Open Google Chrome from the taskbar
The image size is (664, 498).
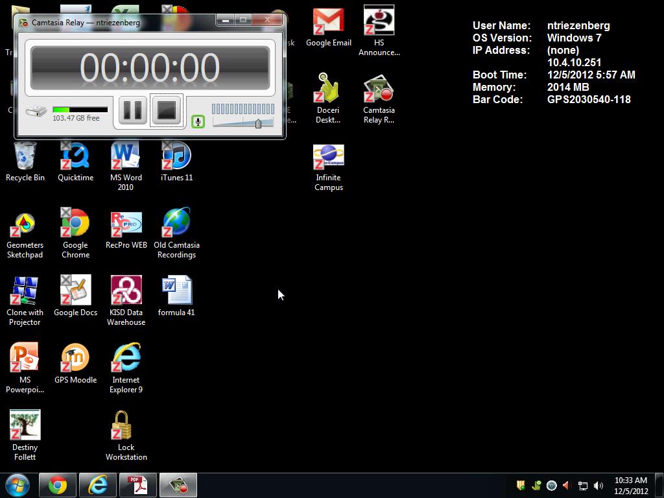58,485
